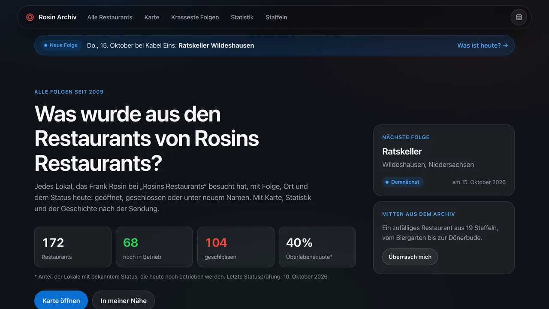Viewport: 549px width, 309px height.
Task: Go to the Karte nav item
Action: coord(152,17)
